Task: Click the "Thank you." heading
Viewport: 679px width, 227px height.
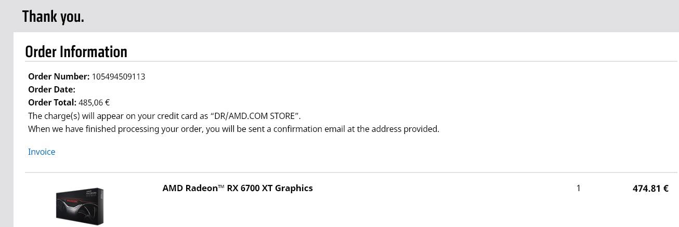Action: coord(53,17)
